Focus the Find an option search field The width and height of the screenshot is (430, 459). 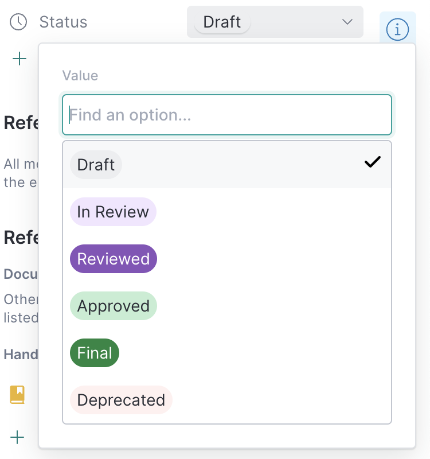coord(227,115)
